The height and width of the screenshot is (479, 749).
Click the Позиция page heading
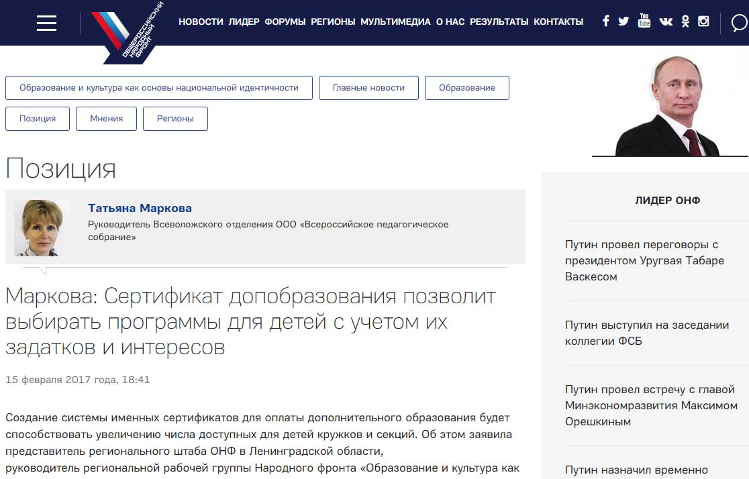[x=60, y=168]
